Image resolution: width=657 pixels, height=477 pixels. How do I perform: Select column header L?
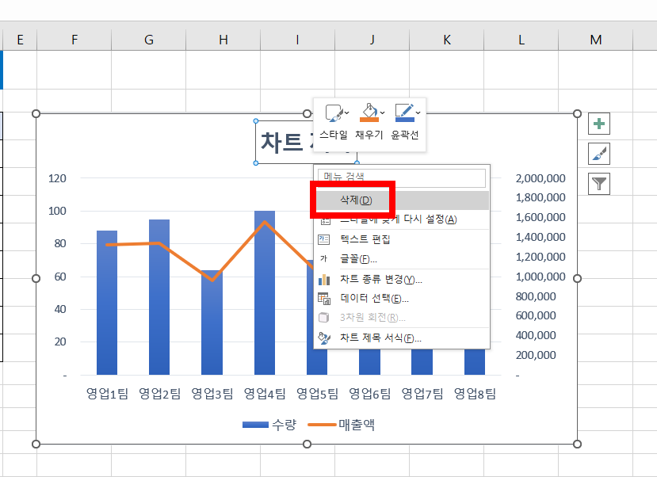521,40
